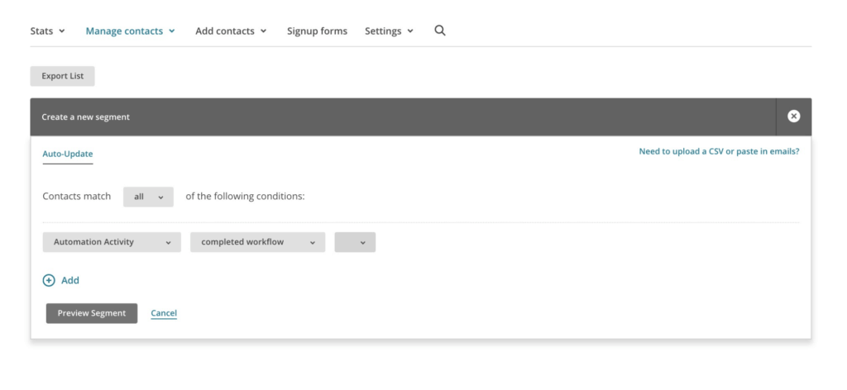The height and width of the screenshot is (390, 847).
Task: Expand the completed workflow dropdown
Action: pyautogui.click(x=257, y=242)
